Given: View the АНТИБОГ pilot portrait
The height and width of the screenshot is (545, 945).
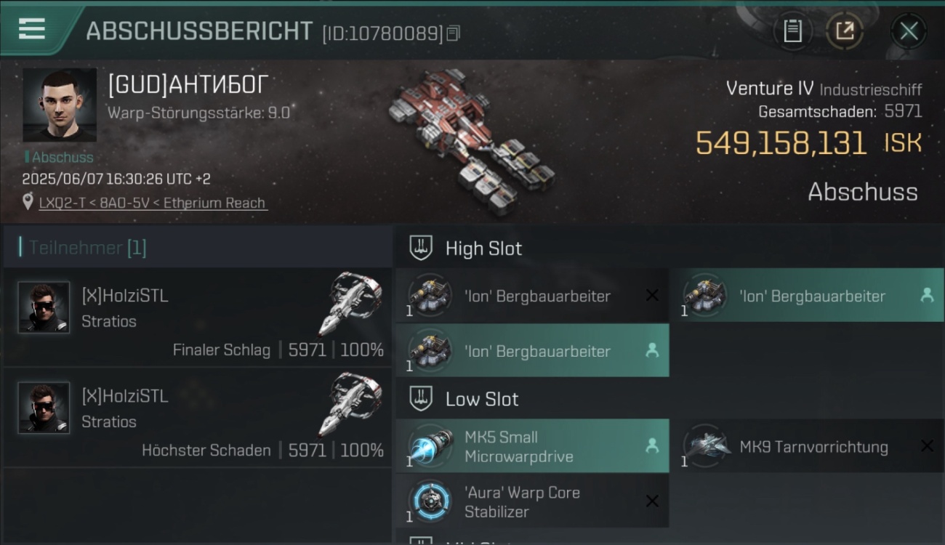Looking at the screenshot, I should tap(60, 105).
